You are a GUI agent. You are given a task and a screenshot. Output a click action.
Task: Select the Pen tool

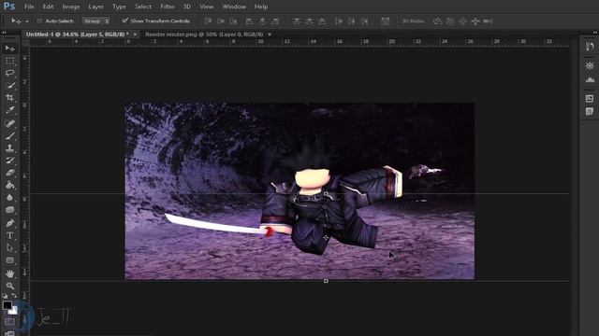coord(10,223)
